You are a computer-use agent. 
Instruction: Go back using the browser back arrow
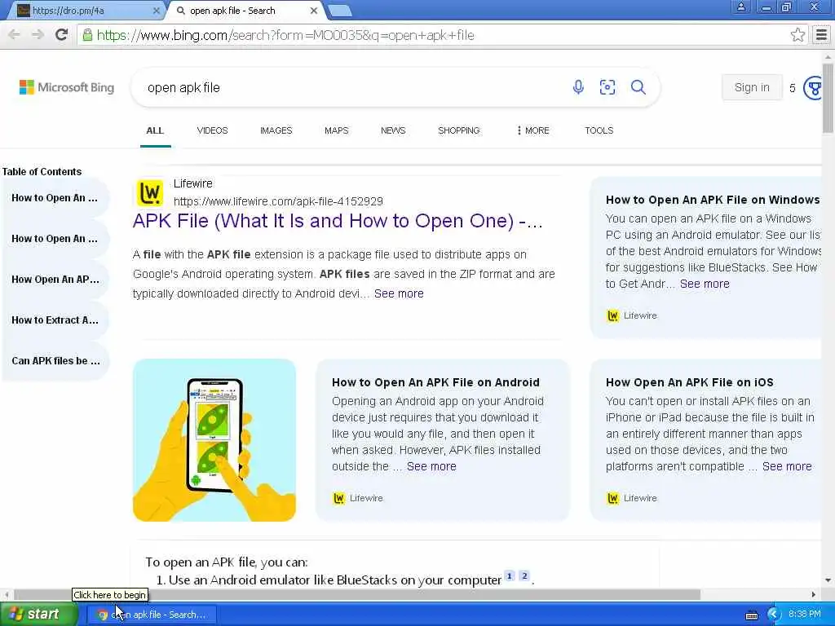(x=15, y=35)
